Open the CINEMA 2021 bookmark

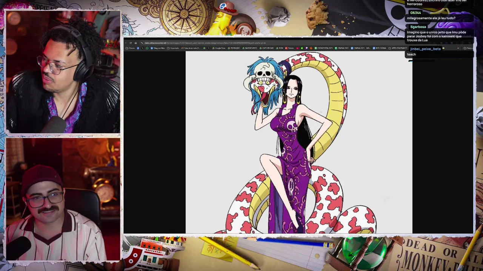(x=361, y=48)
